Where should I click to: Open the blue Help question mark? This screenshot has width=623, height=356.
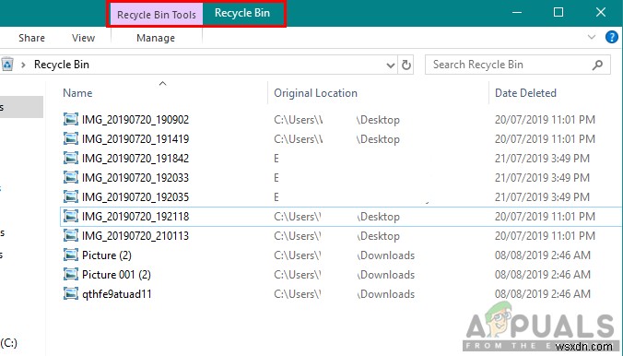click(611, 38)
